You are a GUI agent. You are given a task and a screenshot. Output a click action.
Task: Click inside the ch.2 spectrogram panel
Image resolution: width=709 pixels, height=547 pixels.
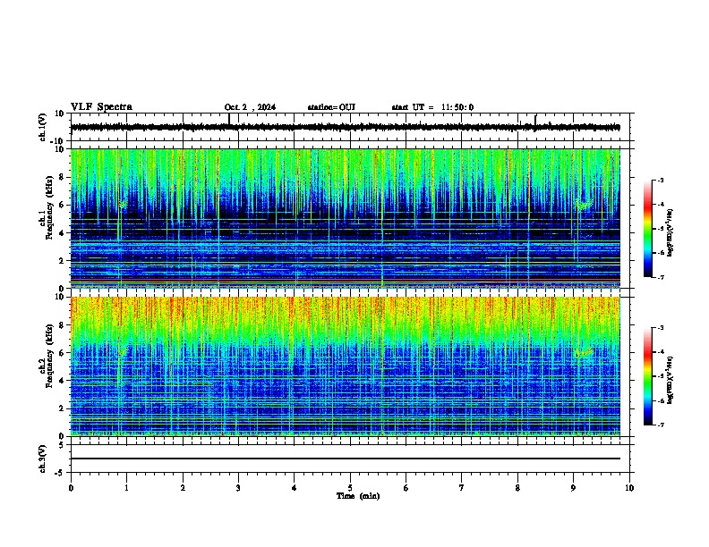(x=346, y=366)
